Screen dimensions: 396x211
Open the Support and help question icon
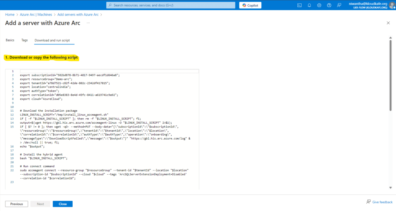pyautogui.click(x=329, y=5)
